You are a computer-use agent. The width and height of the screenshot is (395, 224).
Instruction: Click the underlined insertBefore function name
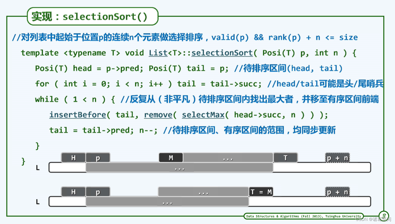[x=78, y=115]
